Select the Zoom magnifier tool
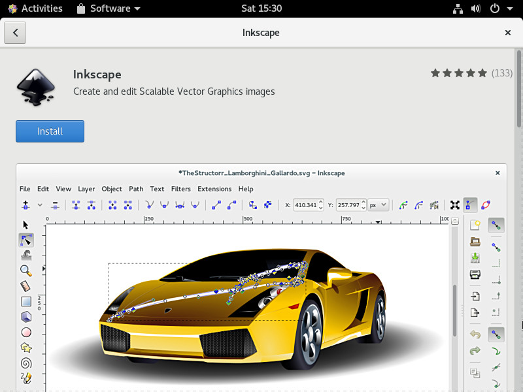Image resolution: width=523 pixels, height=392 pixels. (x=26, y=270)
